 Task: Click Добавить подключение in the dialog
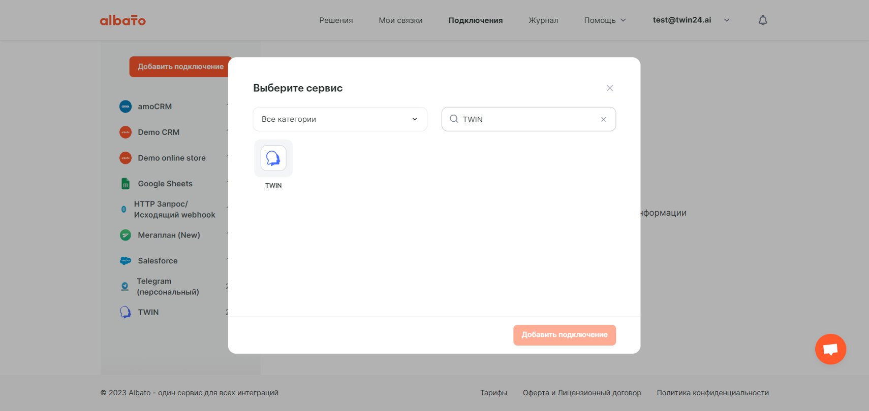click(x=565, y=335)
